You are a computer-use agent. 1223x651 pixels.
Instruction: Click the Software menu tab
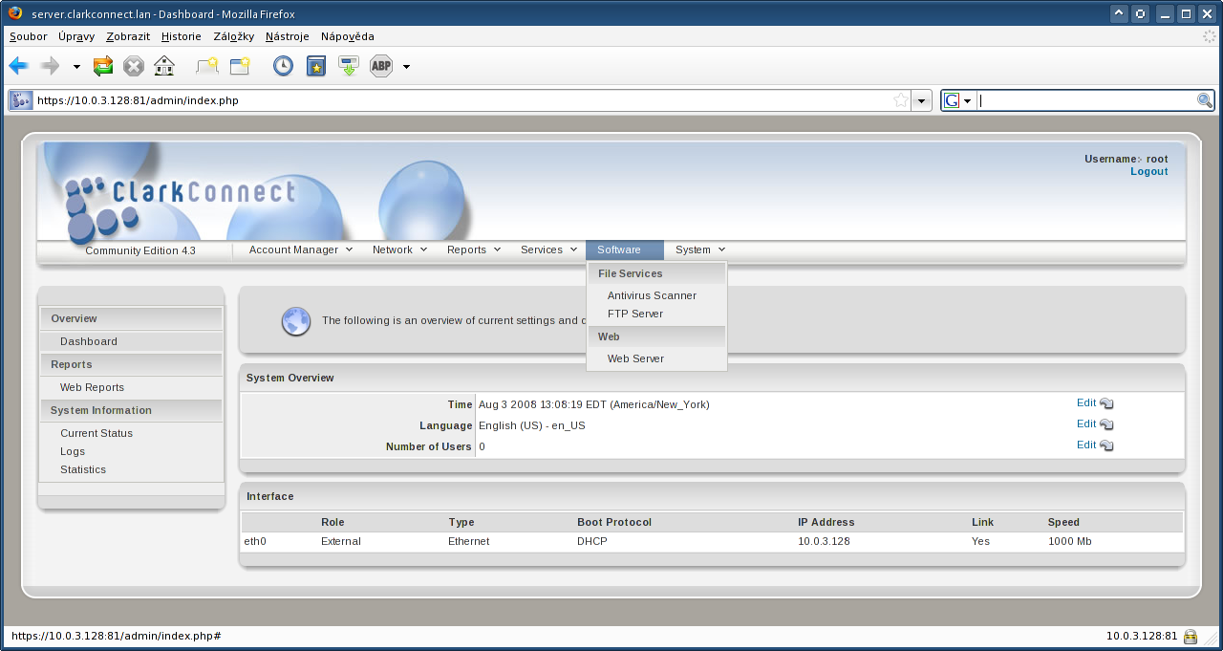[x=625, y=250]
